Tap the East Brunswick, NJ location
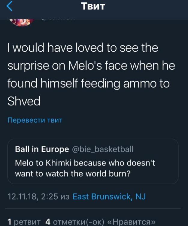188x226 pixels. [x=109, y=197]
